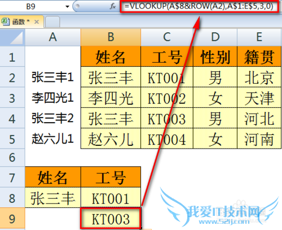This screenshot has width=282, height=230.
Task: Click cell B3 containing 李四光
Action: 111,98
